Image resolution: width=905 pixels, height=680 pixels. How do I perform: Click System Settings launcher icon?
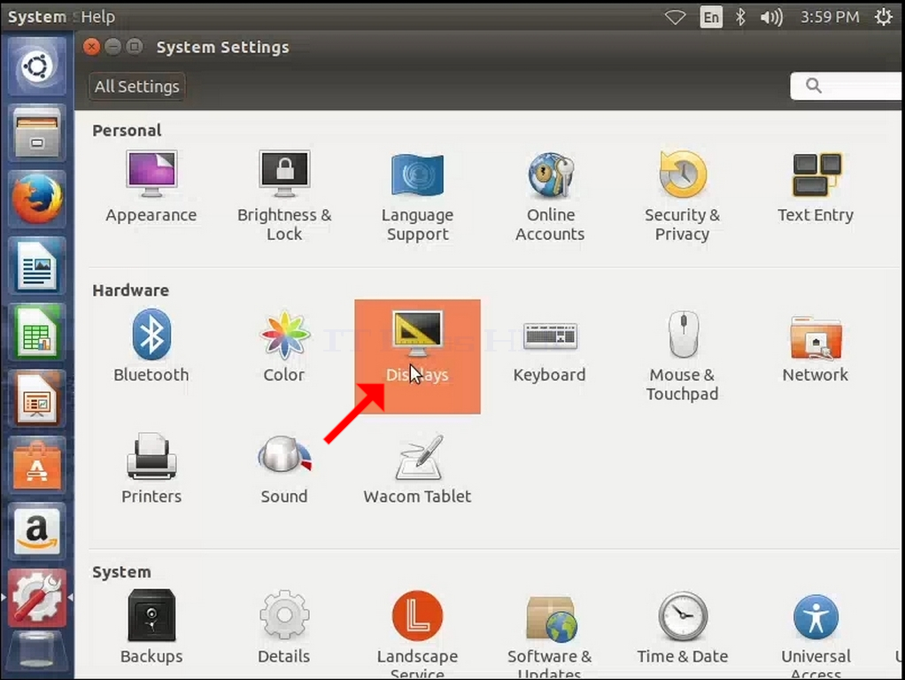click(37, 598)
